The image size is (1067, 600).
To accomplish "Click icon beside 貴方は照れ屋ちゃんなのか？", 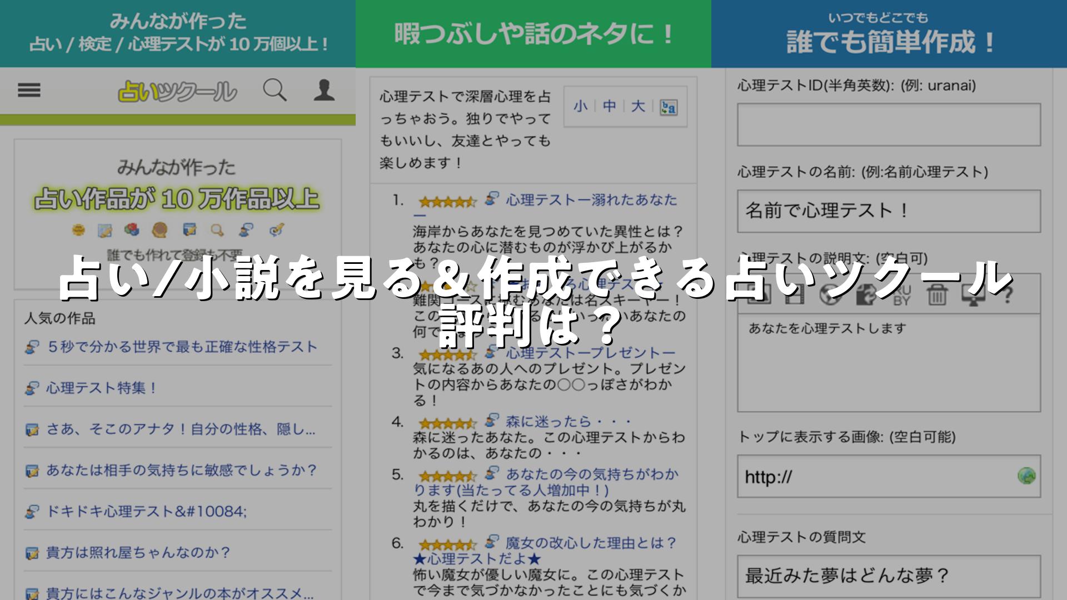I will [32, 553].
